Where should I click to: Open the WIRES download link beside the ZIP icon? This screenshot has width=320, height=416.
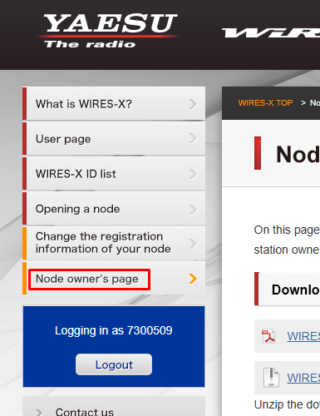pyautogui.click(x=303, y=378)
